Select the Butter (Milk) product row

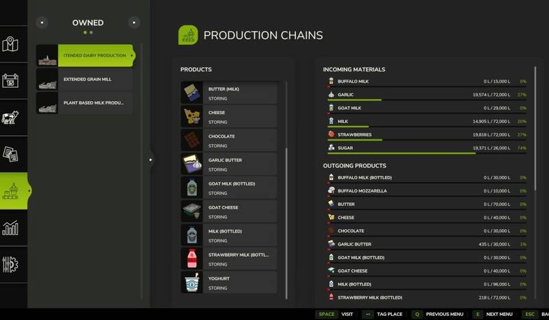click(x=229, y=93)
